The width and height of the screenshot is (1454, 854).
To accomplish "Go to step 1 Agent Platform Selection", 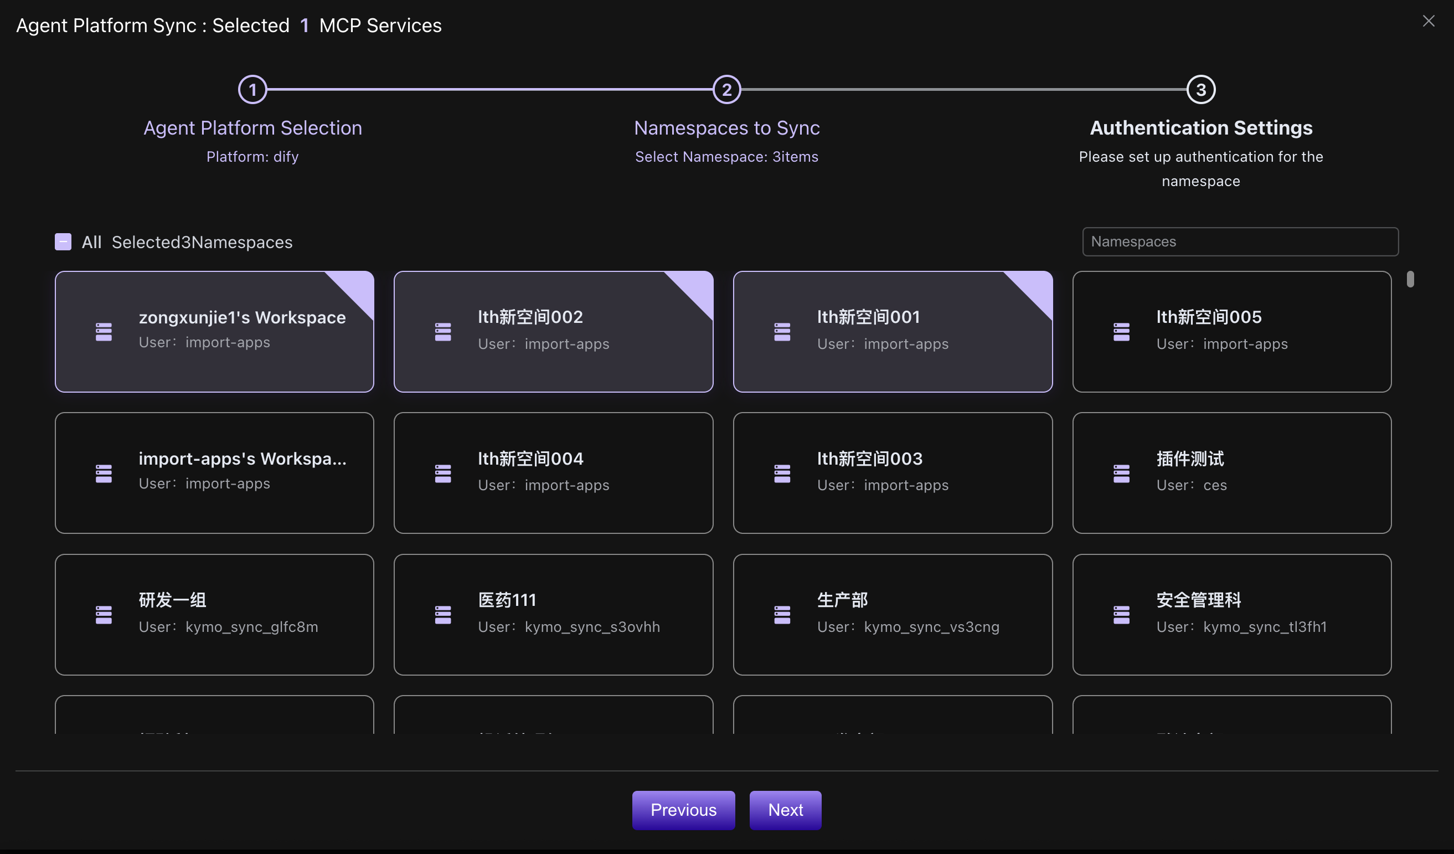I will pyautogui.click(x=252, y=90).
